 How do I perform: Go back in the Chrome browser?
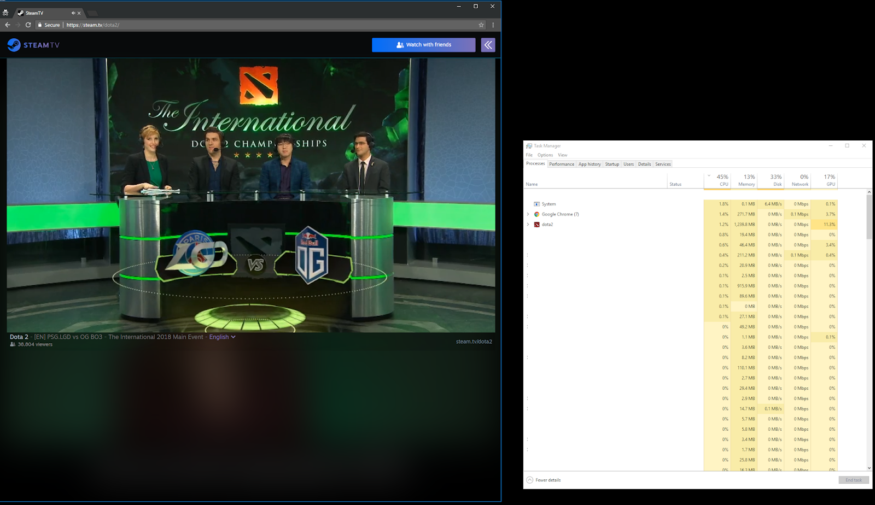coord(8,25)
